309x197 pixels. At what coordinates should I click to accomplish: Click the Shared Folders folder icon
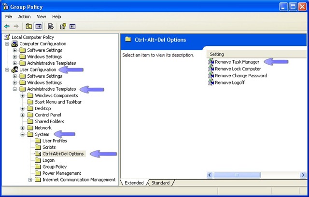click(30, 121)
